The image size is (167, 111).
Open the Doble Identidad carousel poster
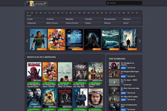(38, 39)
